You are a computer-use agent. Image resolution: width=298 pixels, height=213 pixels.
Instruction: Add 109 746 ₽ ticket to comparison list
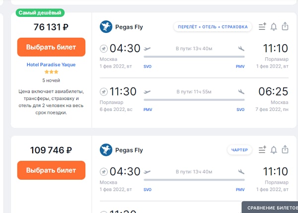tap(262, 150)
